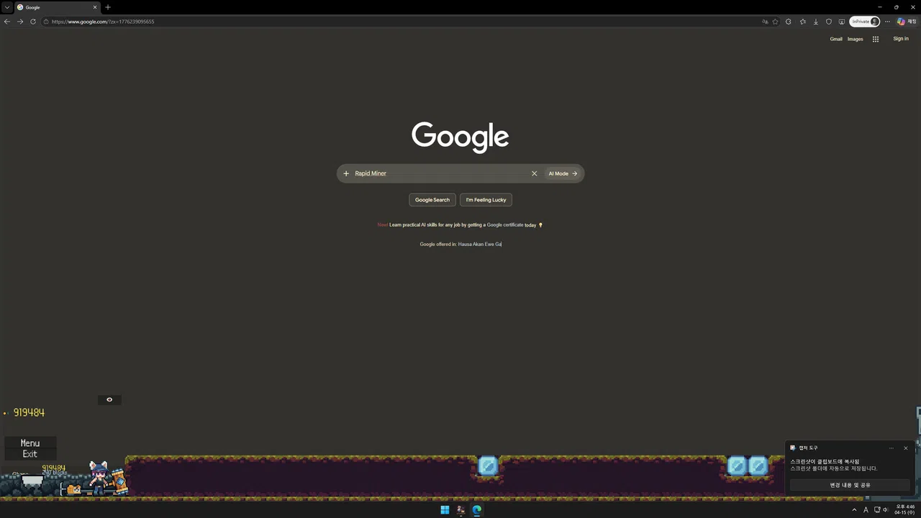Toggle the game overlay eye icon

point(109,399)
